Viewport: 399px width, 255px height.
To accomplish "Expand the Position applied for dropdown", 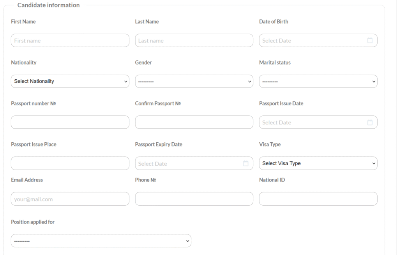I will coord(101,241).
